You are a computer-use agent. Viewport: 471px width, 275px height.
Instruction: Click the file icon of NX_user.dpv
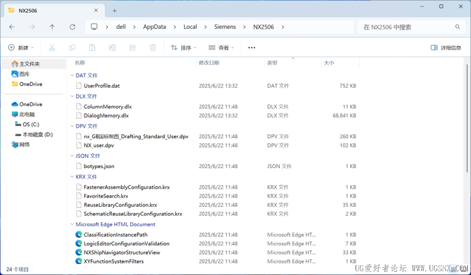point(79,145)
